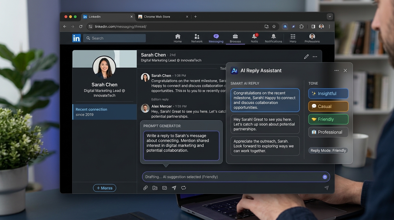Click the loop arrows icon in the message toolbar
This screenshot has width=394, height=220.
point(184,188)
